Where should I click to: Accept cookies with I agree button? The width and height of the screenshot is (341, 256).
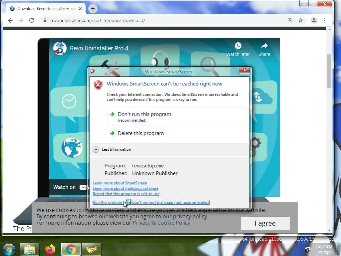coord(265,223)
